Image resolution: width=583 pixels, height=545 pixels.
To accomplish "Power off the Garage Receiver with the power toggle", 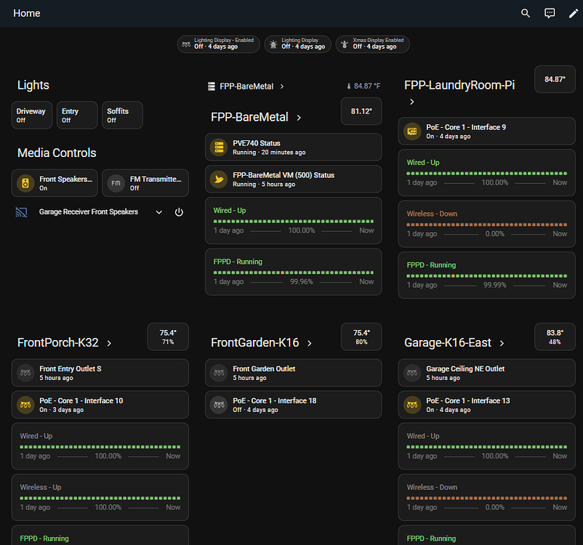I will click(x=179, y=212).
